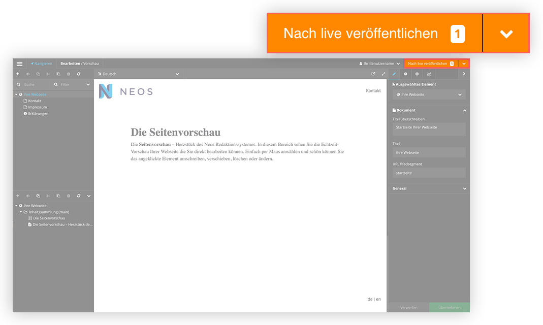This screenshot has width=543, height=325.
Task: Select Ihre Webseite in the page tree
Action: point(35,94)
